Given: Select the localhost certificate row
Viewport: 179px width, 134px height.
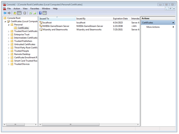Looking at the screenshot, I should (89, 23).
